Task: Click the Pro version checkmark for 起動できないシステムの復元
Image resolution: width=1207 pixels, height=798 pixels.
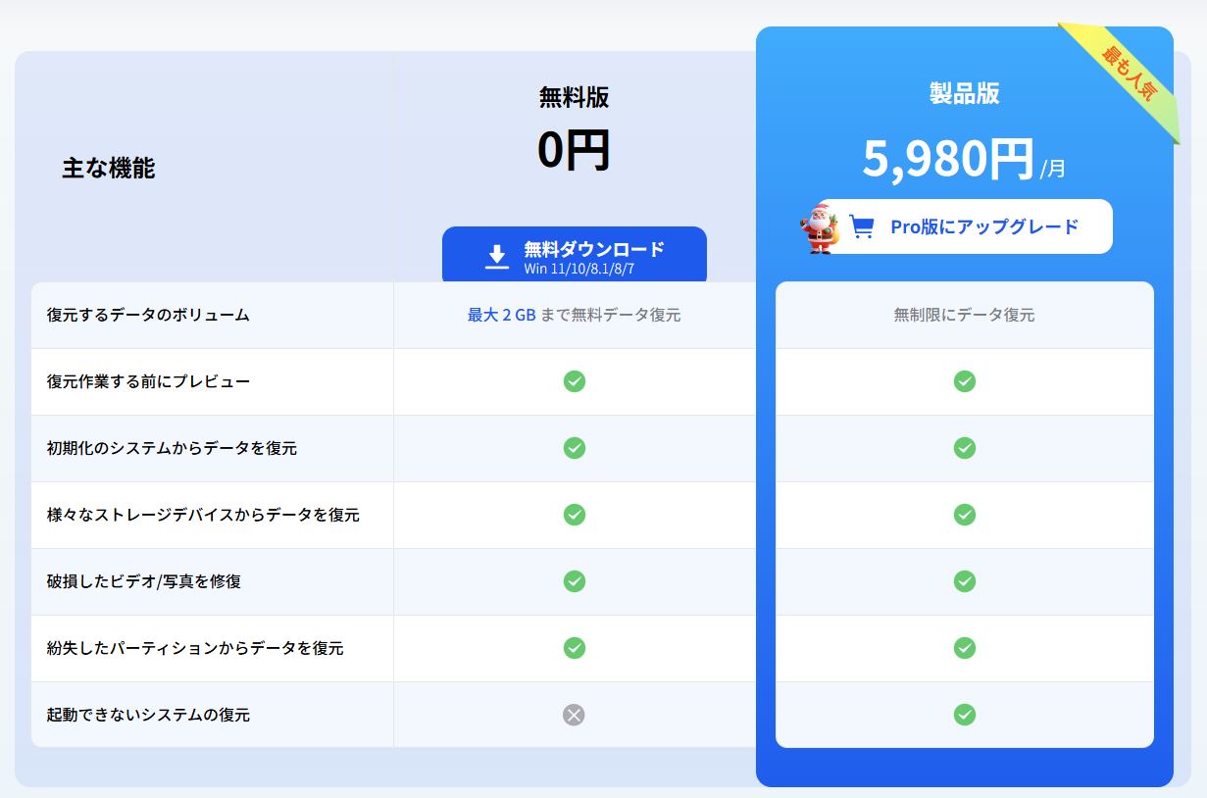Action: click(x=964, y=715)
